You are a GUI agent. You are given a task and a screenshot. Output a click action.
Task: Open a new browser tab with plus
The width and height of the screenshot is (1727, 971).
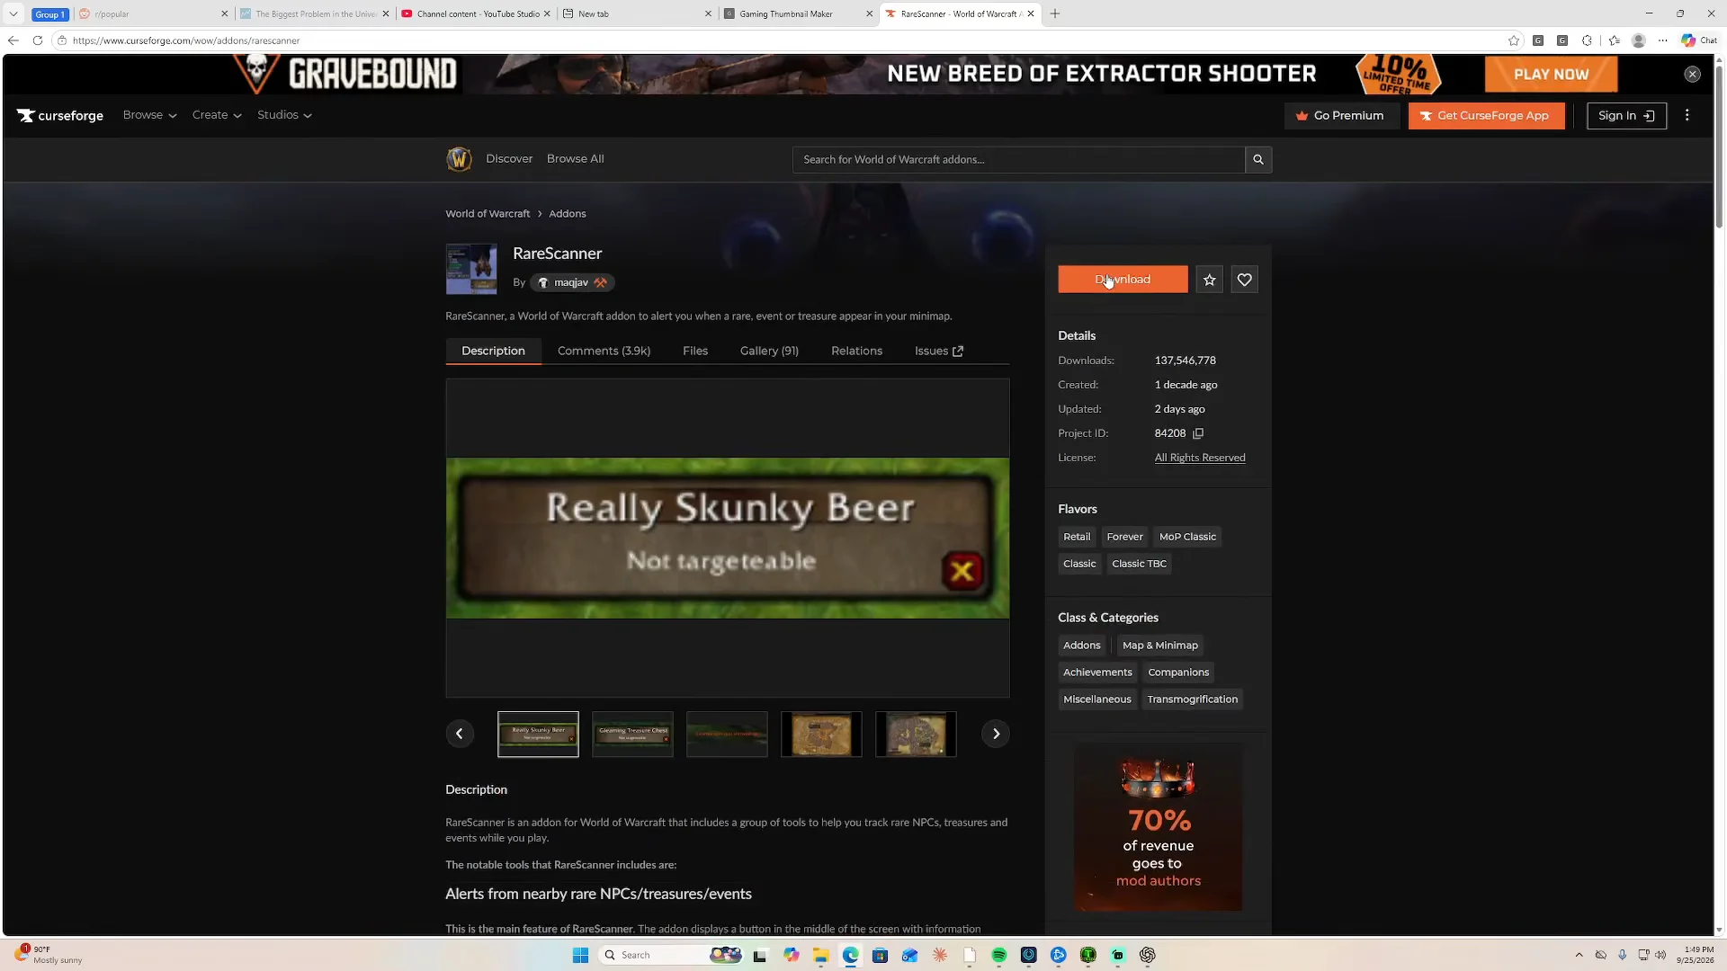tap(1055, 13)
